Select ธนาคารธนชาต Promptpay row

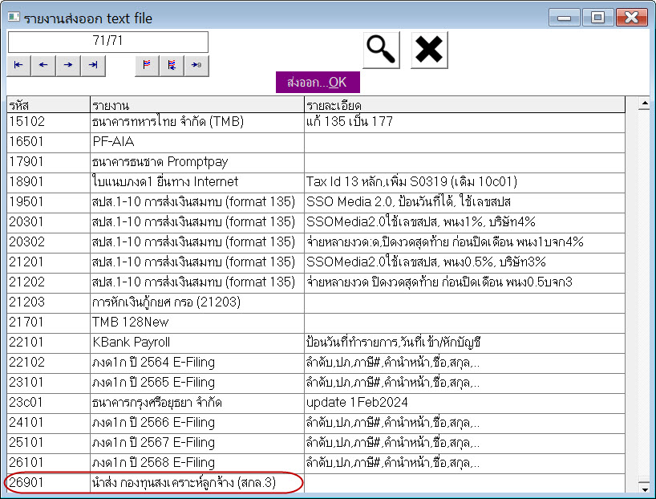316,162
